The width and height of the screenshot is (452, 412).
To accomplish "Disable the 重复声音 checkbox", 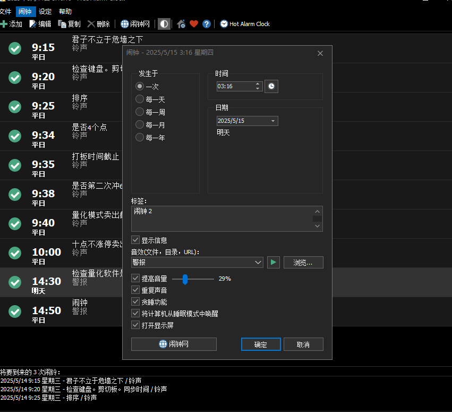I will tap(135, 290).
